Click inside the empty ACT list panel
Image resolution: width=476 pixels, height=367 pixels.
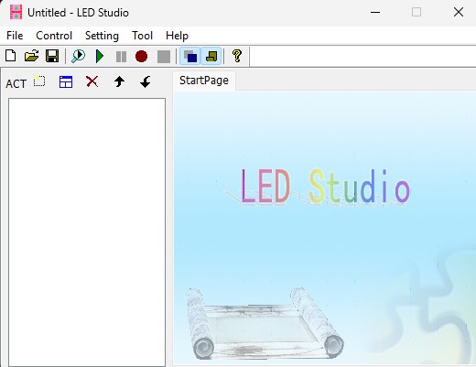87,232
